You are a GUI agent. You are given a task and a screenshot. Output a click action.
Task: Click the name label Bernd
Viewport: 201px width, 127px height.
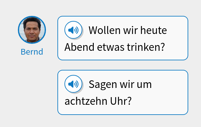(32, 52)
